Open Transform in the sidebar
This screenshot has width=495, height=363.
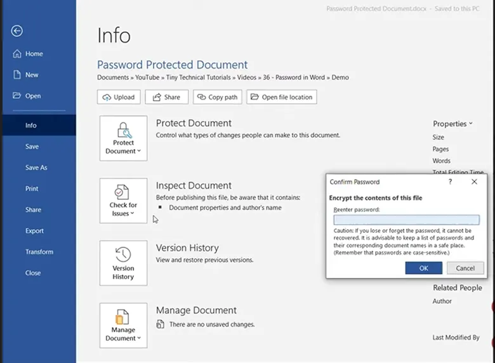tap(39, 252)
